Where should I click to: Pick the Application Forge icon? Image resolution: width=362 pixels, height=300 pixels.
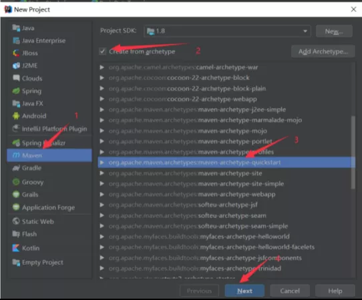[16, 207]
